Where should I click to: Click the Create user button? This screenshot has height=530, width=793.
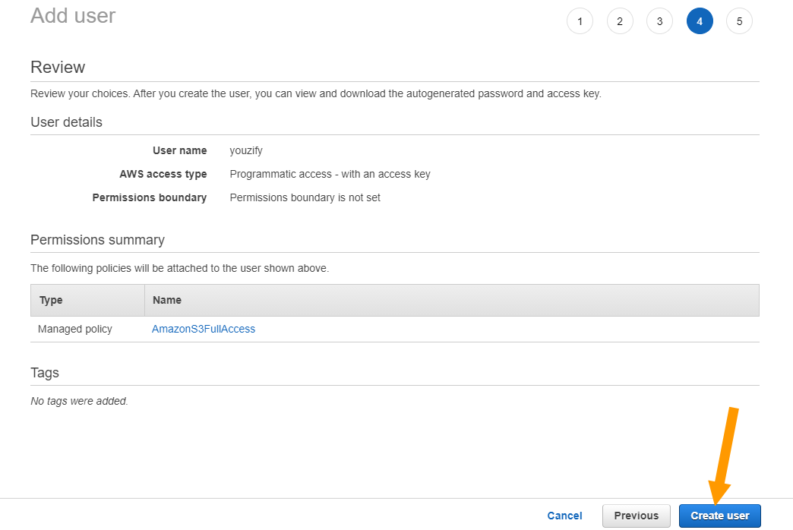pyautogui.click(x=719, y=516)
